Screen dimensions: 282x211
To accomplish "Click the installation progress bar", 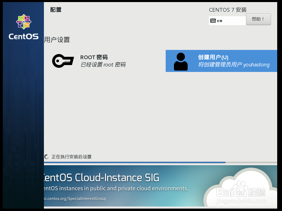I will tap(161, 162).
